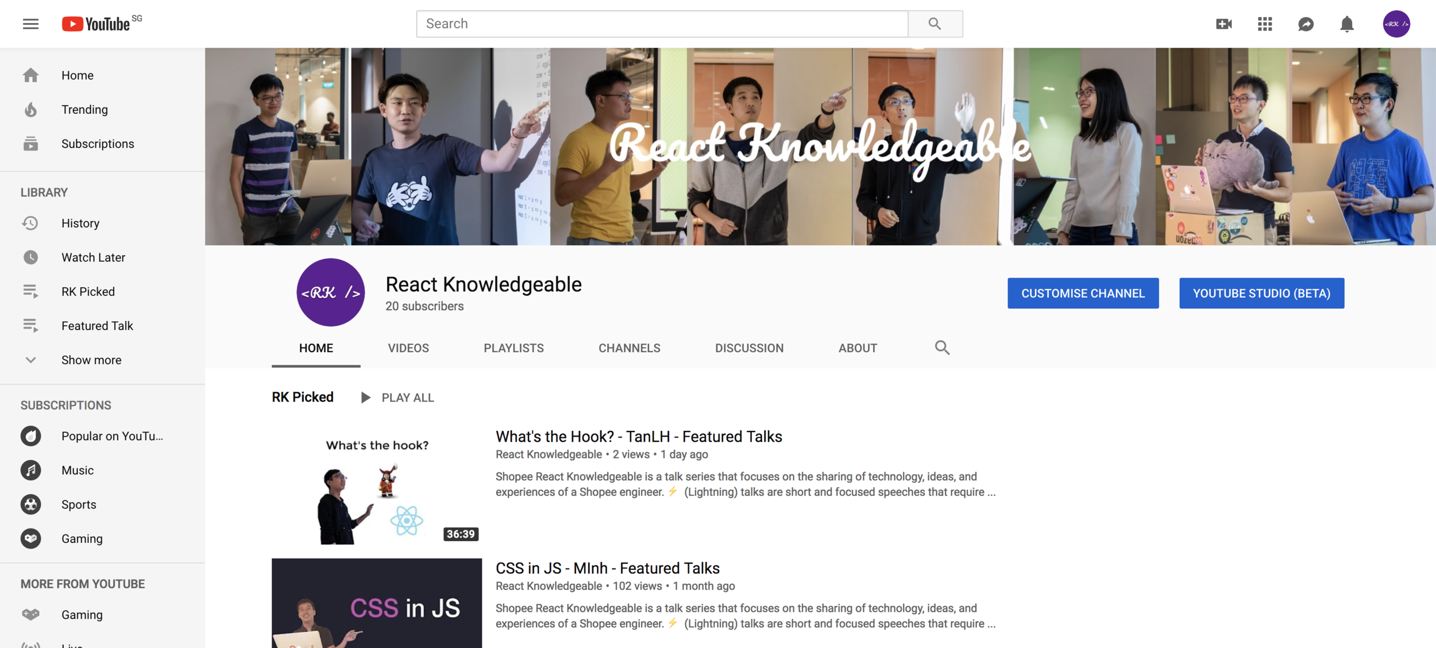The width and height of the screenshot is (1436, 648).
Task: Open the channel search magnifier icon
Action: tap(942, 348)
